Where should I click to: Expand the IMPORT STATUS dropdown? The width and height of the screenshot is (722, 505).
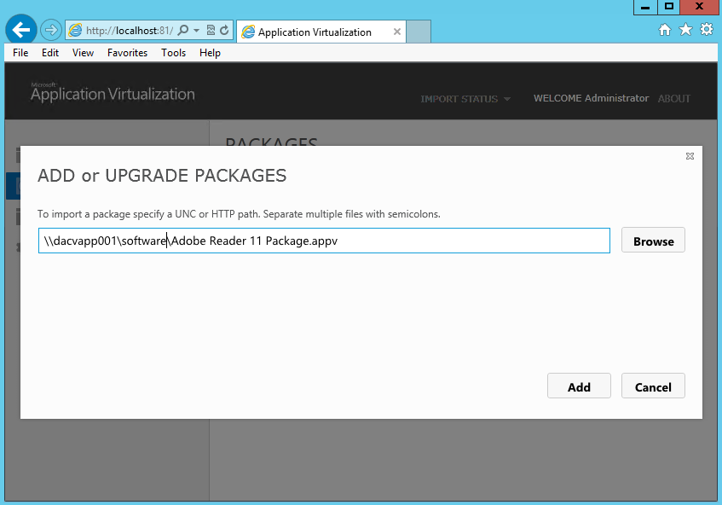click(x=465, y=99)
